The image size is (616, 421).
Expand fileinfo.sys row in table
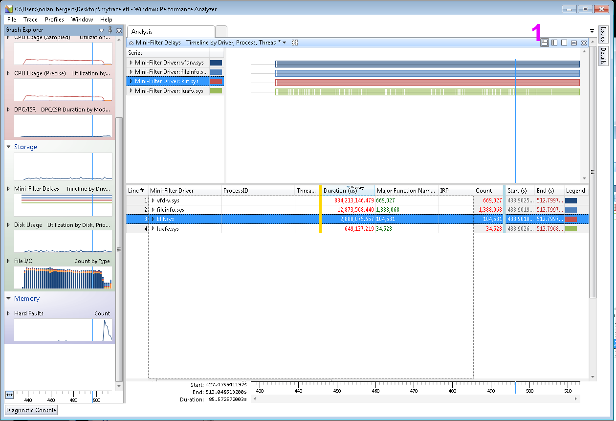tap(153, 210)
